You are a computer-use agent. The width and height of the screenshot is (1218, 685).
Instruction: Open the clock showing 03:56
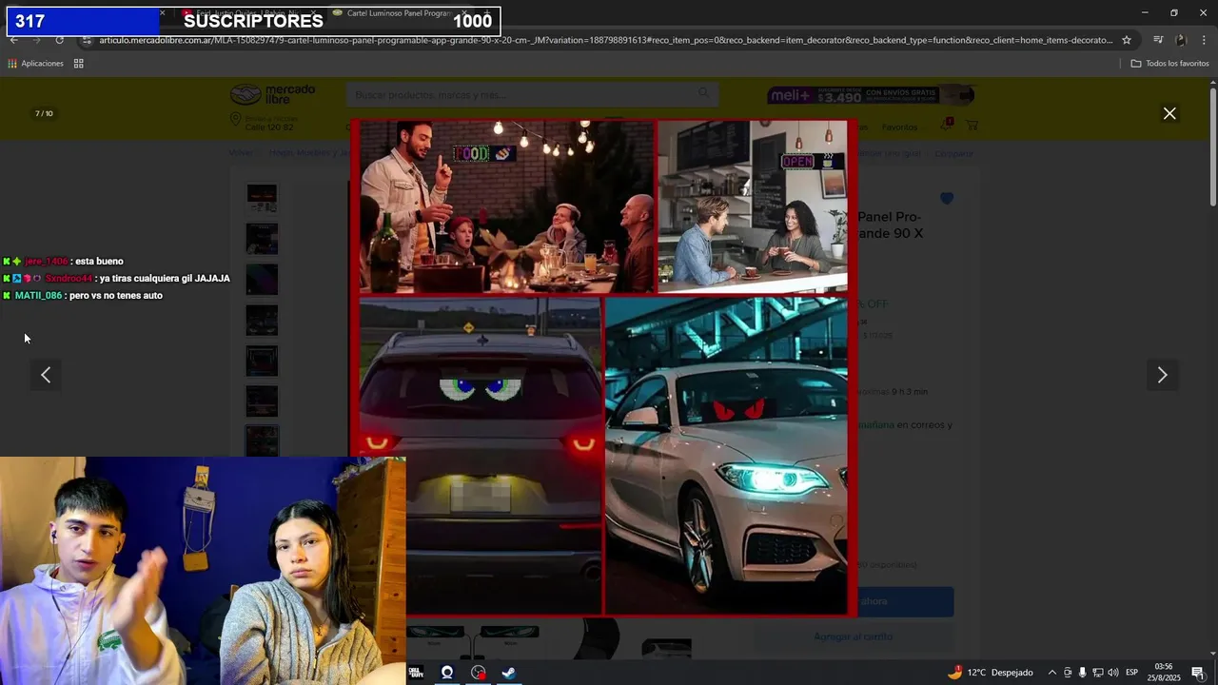click(x=1163, y=673)
